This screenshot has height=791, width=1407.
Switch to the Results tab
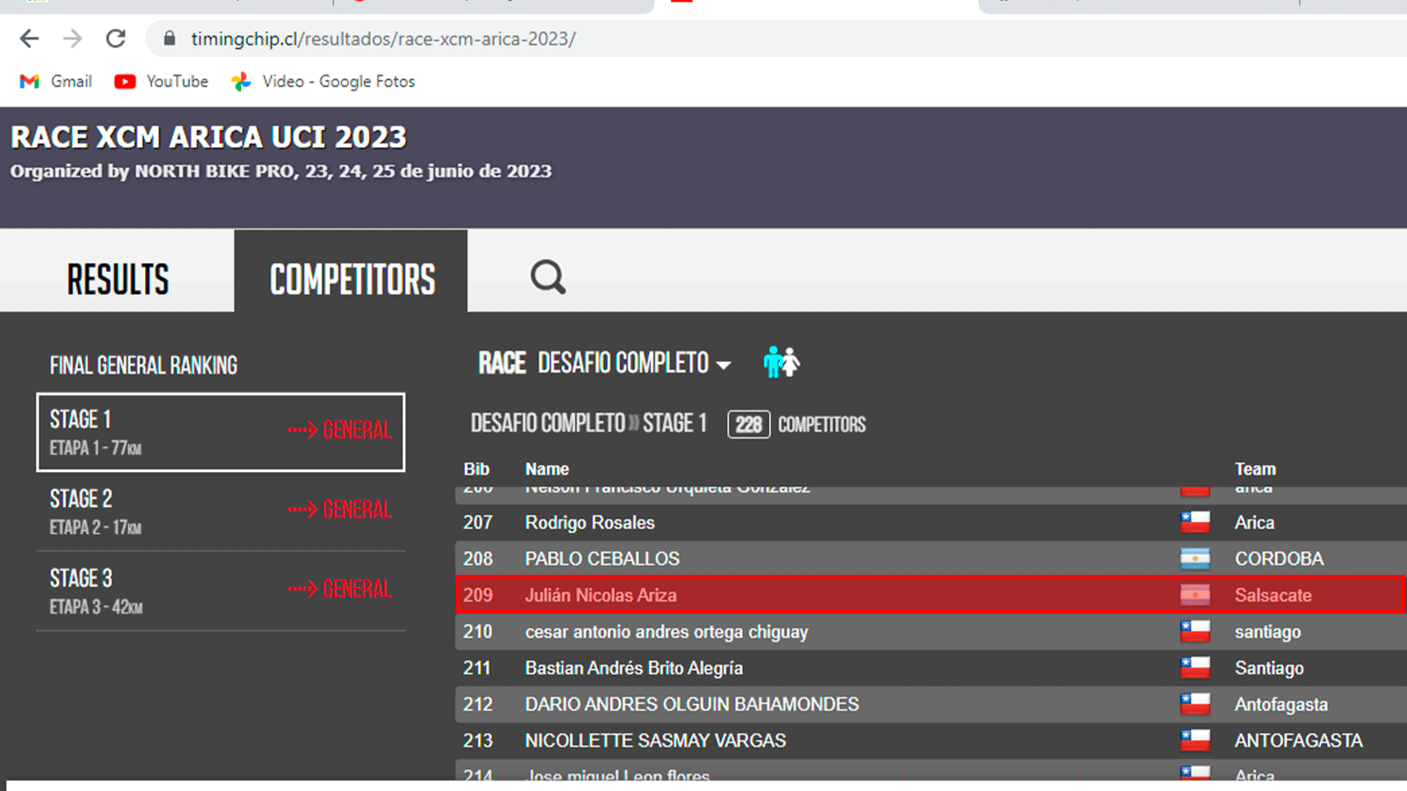(x=118, y=279)
